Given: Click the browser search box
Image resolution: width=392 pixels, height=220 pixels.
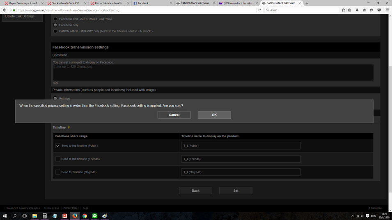Looking at the screenshot, I should (302, 10).
